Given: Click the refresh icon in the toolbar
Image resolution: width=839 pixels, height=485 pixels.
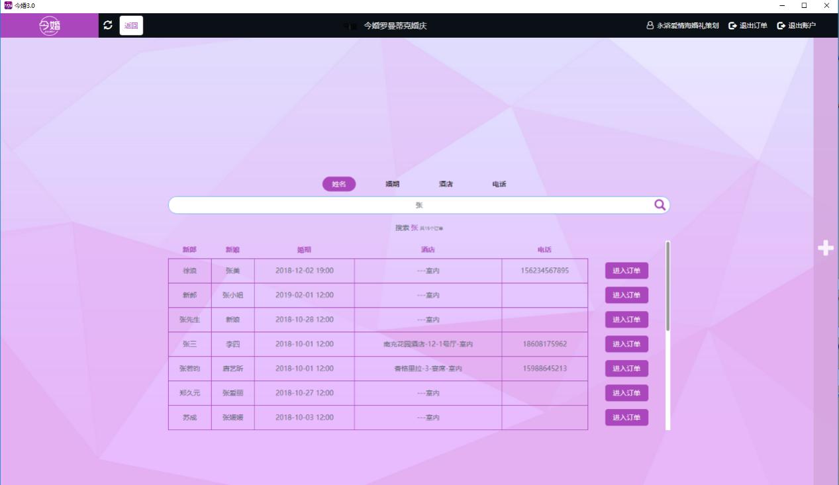Looking at the screenshot, I should [108, 25].
